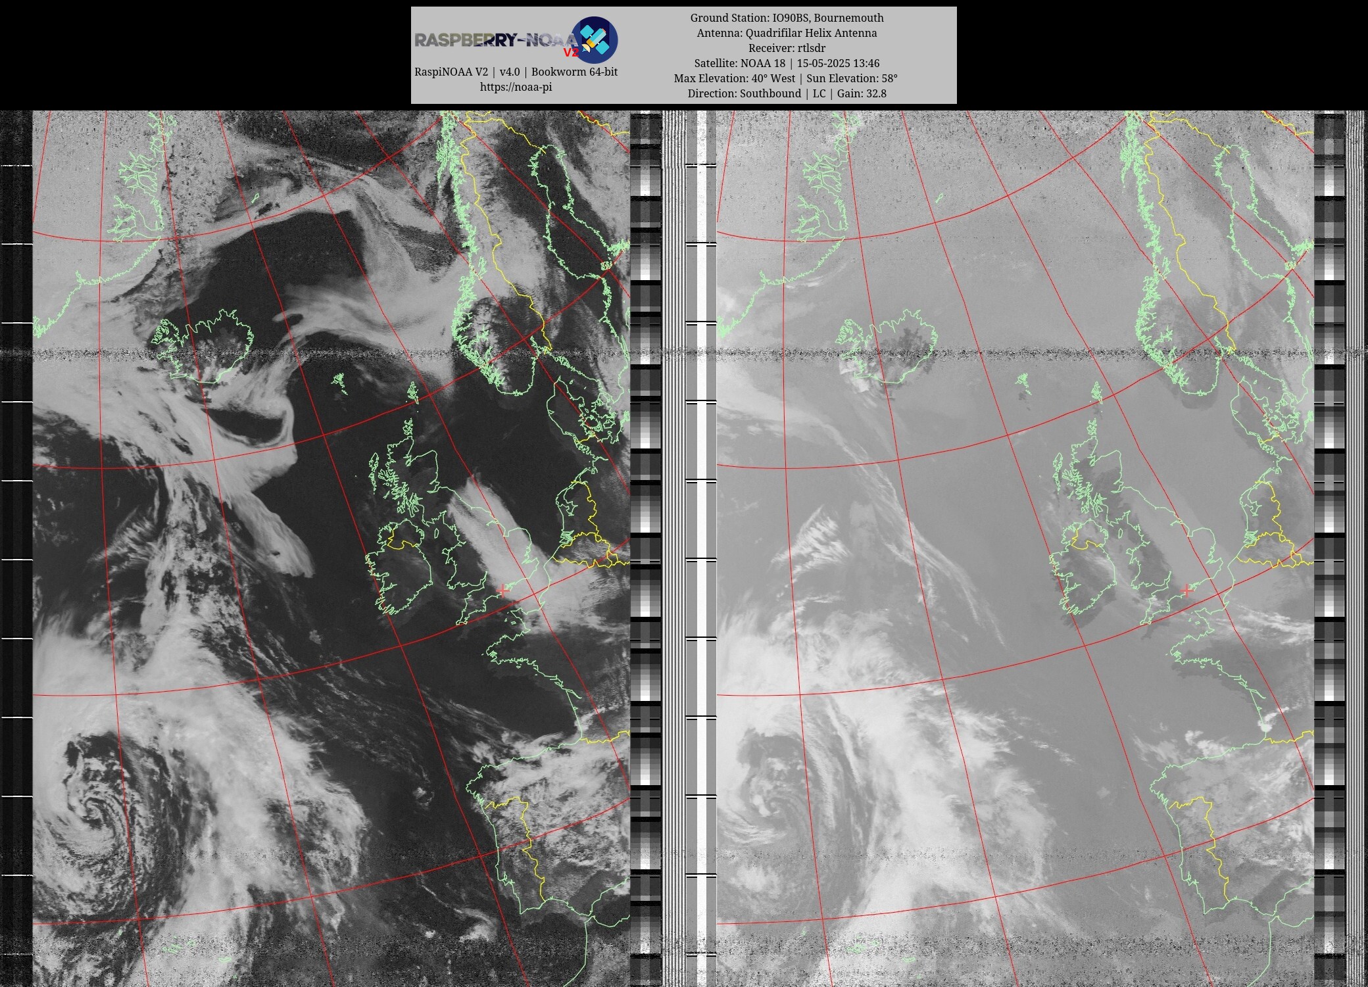
Task: Select the 'RaspiNOAA V2 | v4.0 | Bookworm 64-bit' text
Action: pos(516,72)
